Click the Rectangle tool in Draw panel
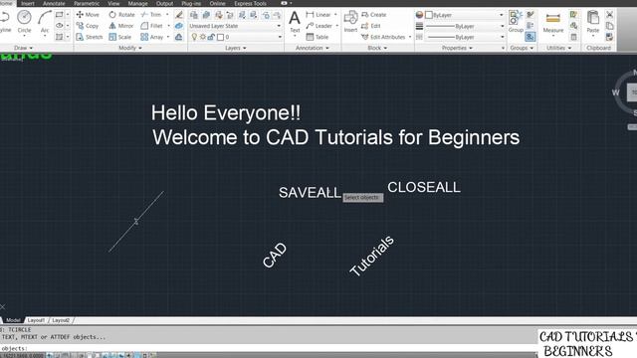The height and width of the screenshot is (358, 637). [x=60, y=15]
